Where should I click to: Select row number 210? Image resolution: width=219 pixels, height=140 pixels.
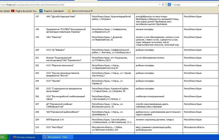click(x=37, y=127)
